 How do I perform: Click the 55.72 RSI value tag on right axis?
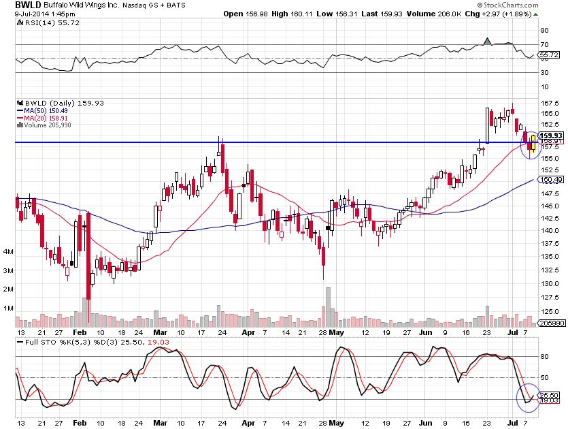549,55
